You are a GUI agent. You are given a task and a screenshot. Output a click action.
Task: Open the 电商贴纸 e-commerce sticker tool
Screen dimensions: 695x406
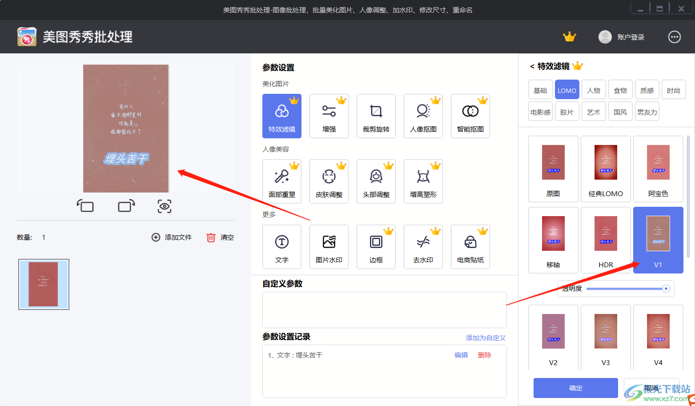pyautogui.click(x=470, y=247)
